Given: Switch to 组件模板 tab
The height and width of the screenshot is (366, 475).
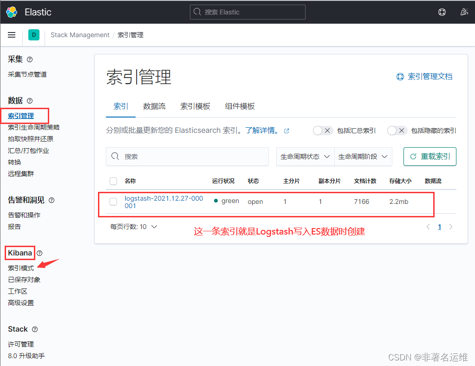Looking at the screenshot, I should [x=240, y=106].
